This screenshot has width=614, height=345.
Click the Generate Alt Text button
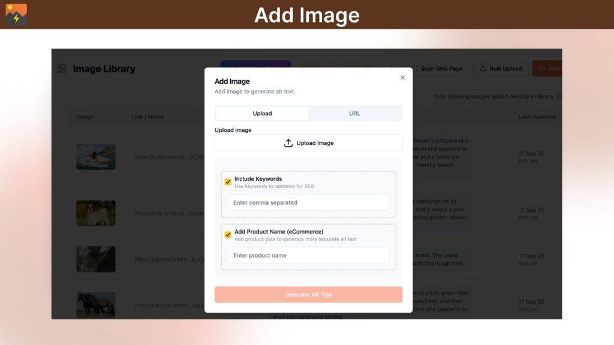(x=308, y=294)
